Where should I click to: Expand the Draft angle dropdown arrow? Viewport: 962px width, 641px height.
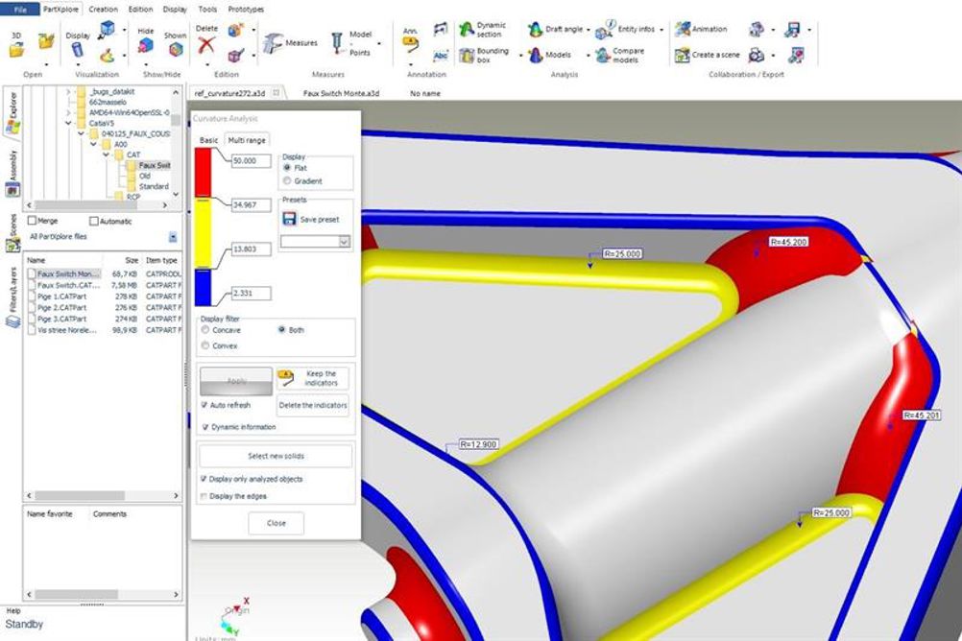point(589,30)
